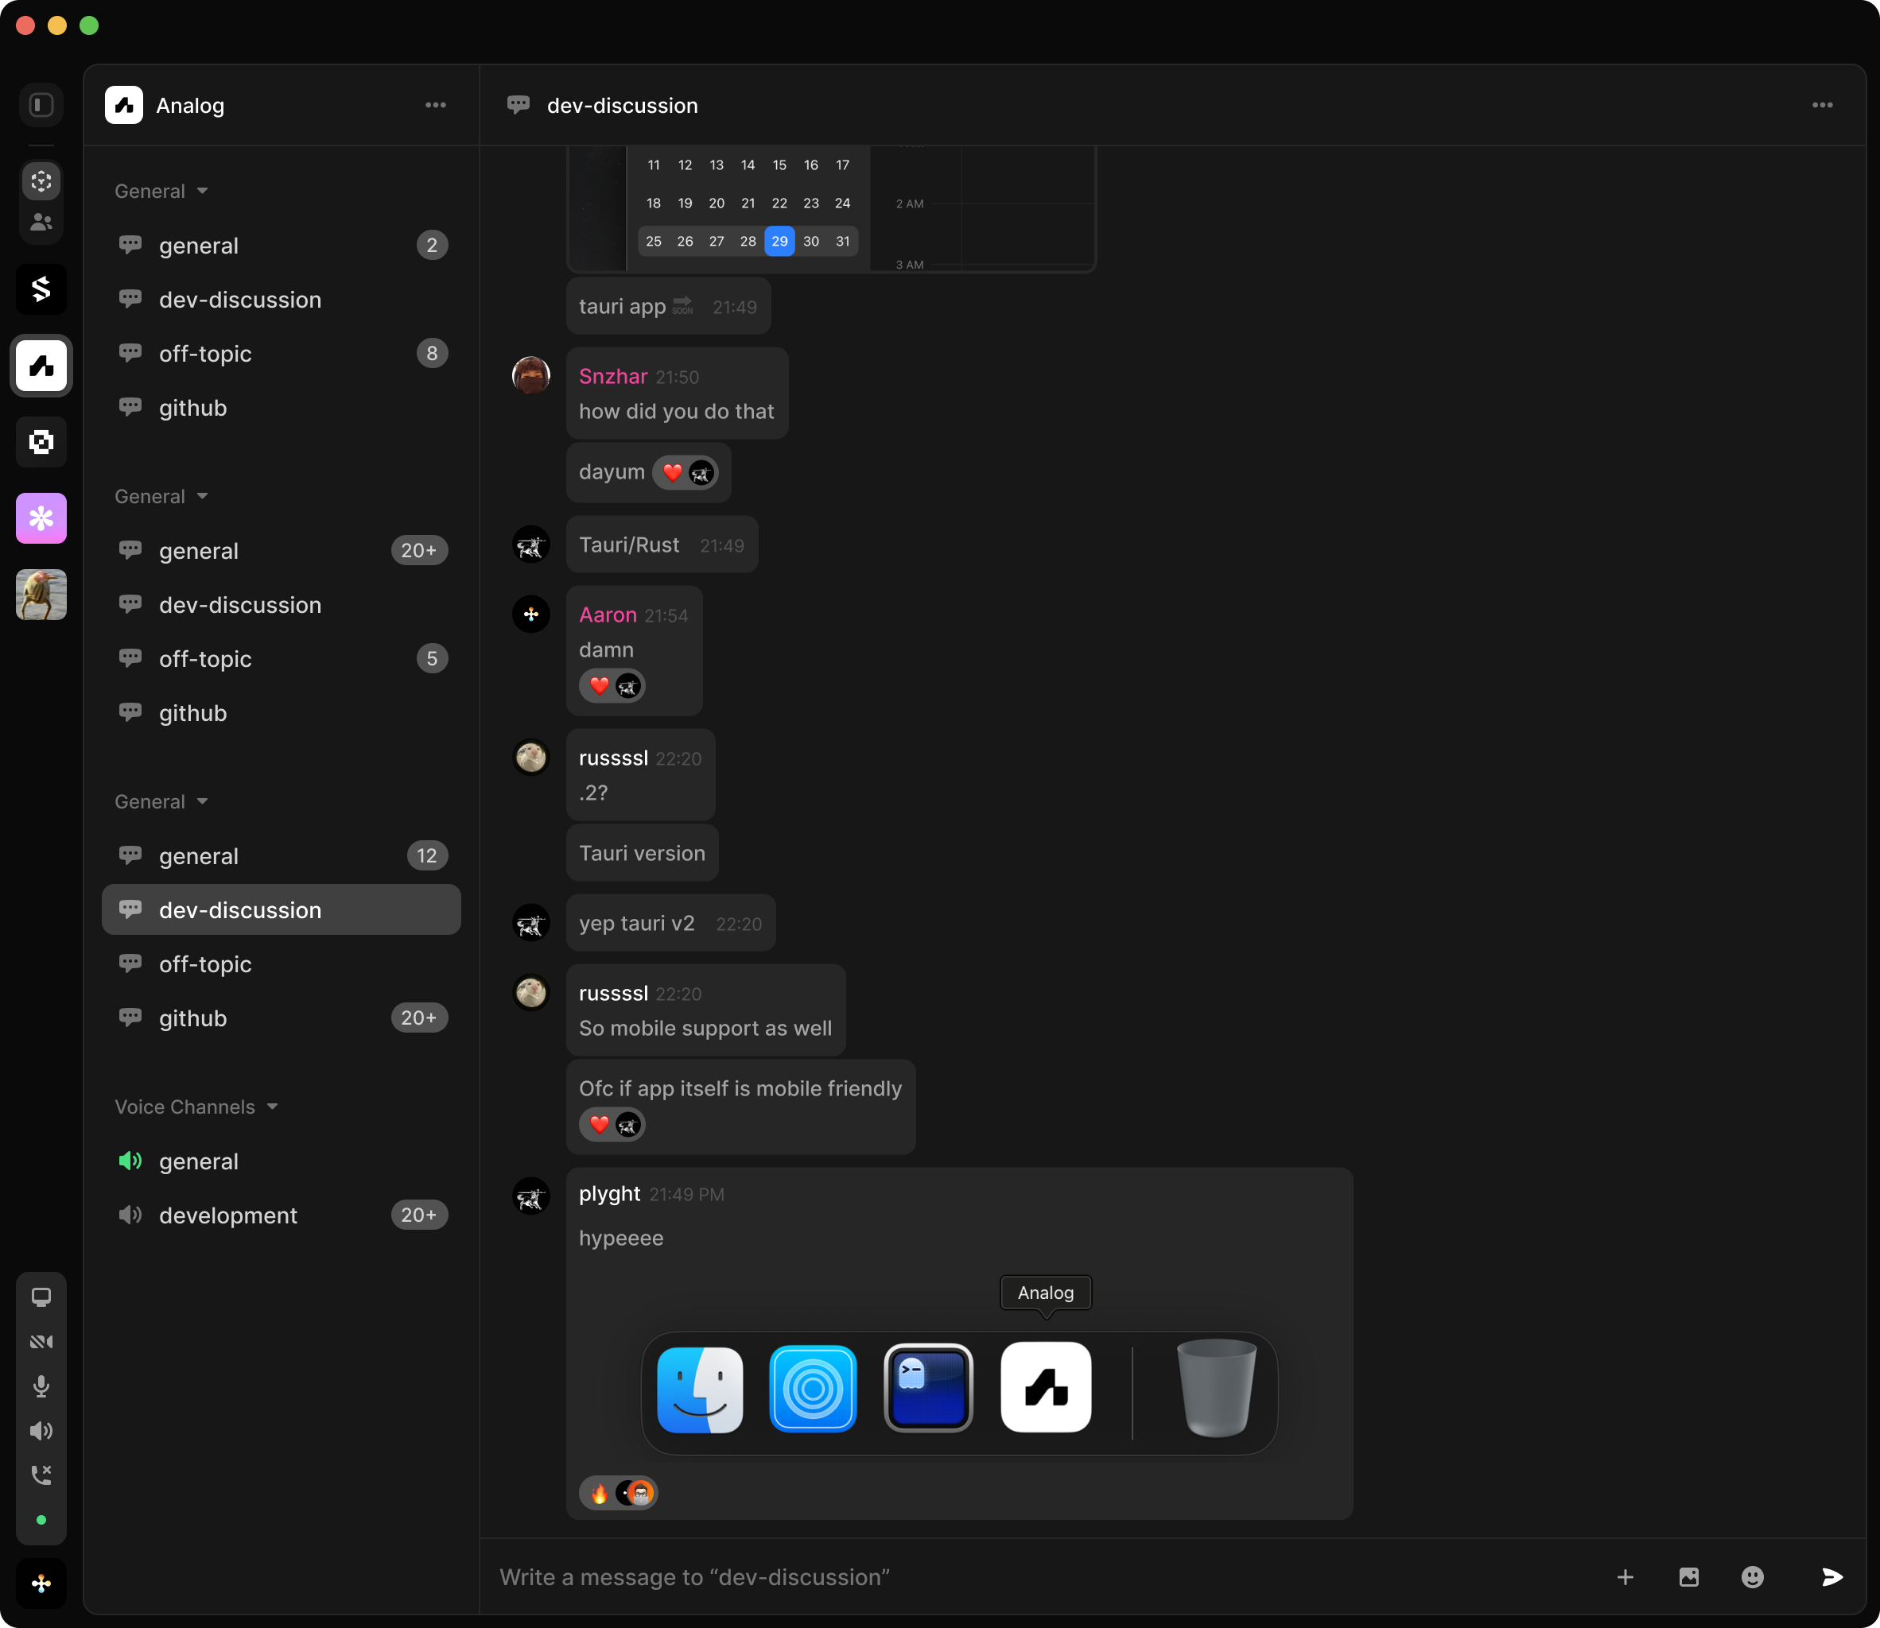The height and width of the screenshot is (1628, 1880).
Task: Open the members list icon
Action: pyautogui.click(x=41, y=223)
